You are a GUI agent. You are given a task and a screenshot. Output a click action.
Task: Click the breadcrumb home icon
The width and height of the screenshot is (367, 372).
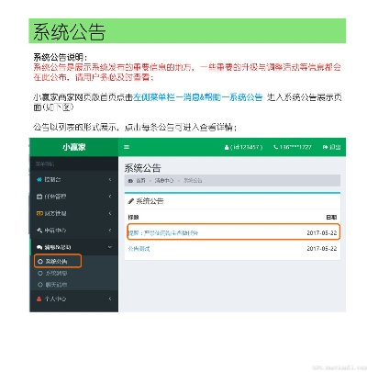[130, 181]
